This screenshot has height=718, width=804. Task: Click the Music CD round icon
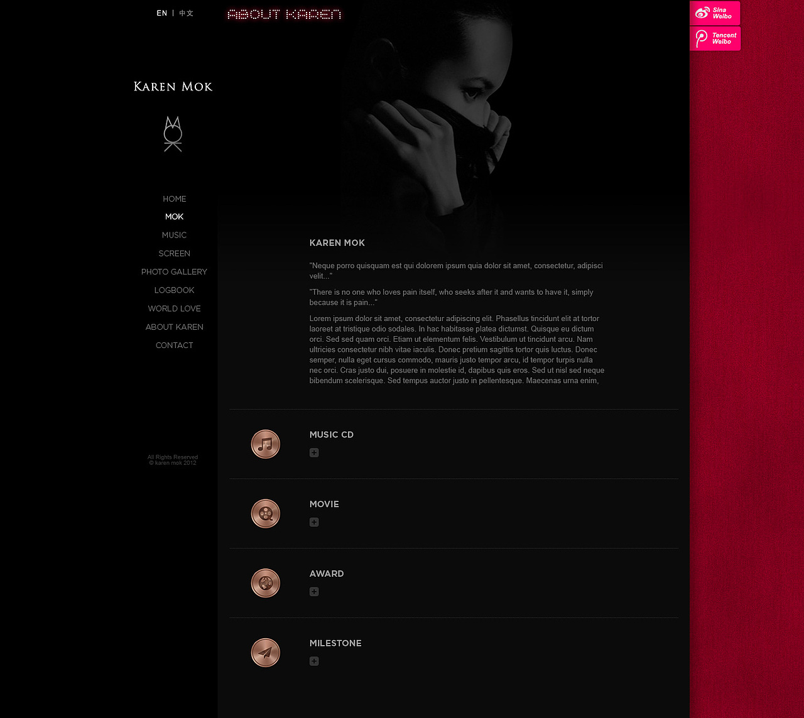tap(266, 444)
